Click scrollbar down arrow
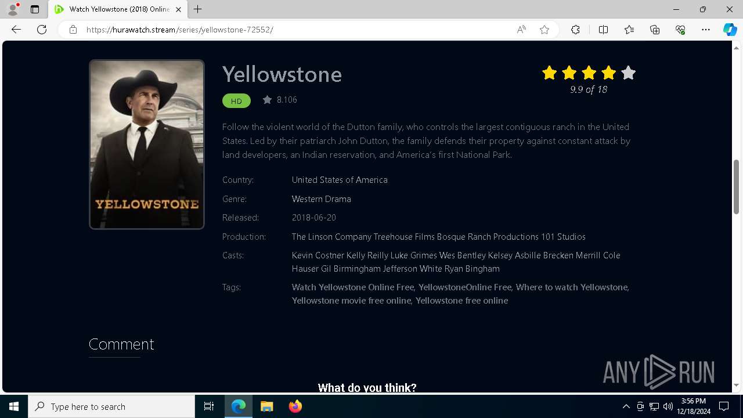This screenshot has width=743, height=418. [x=737, y=385]
